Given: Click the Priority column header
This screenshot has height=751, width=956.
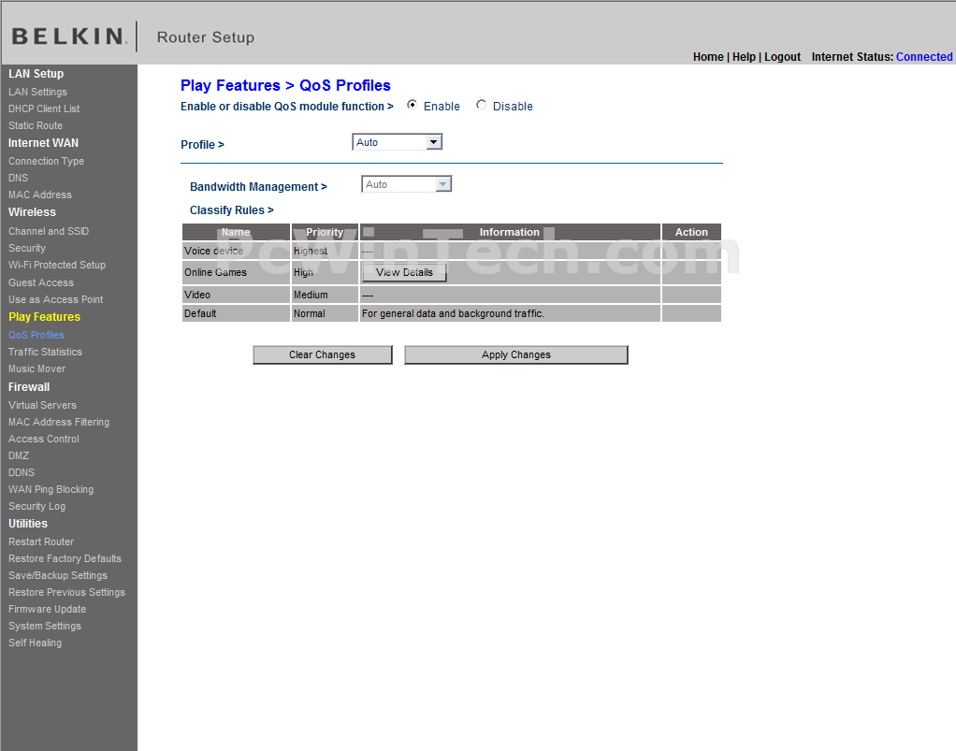Looking at the screenshot, I should 325,232.
